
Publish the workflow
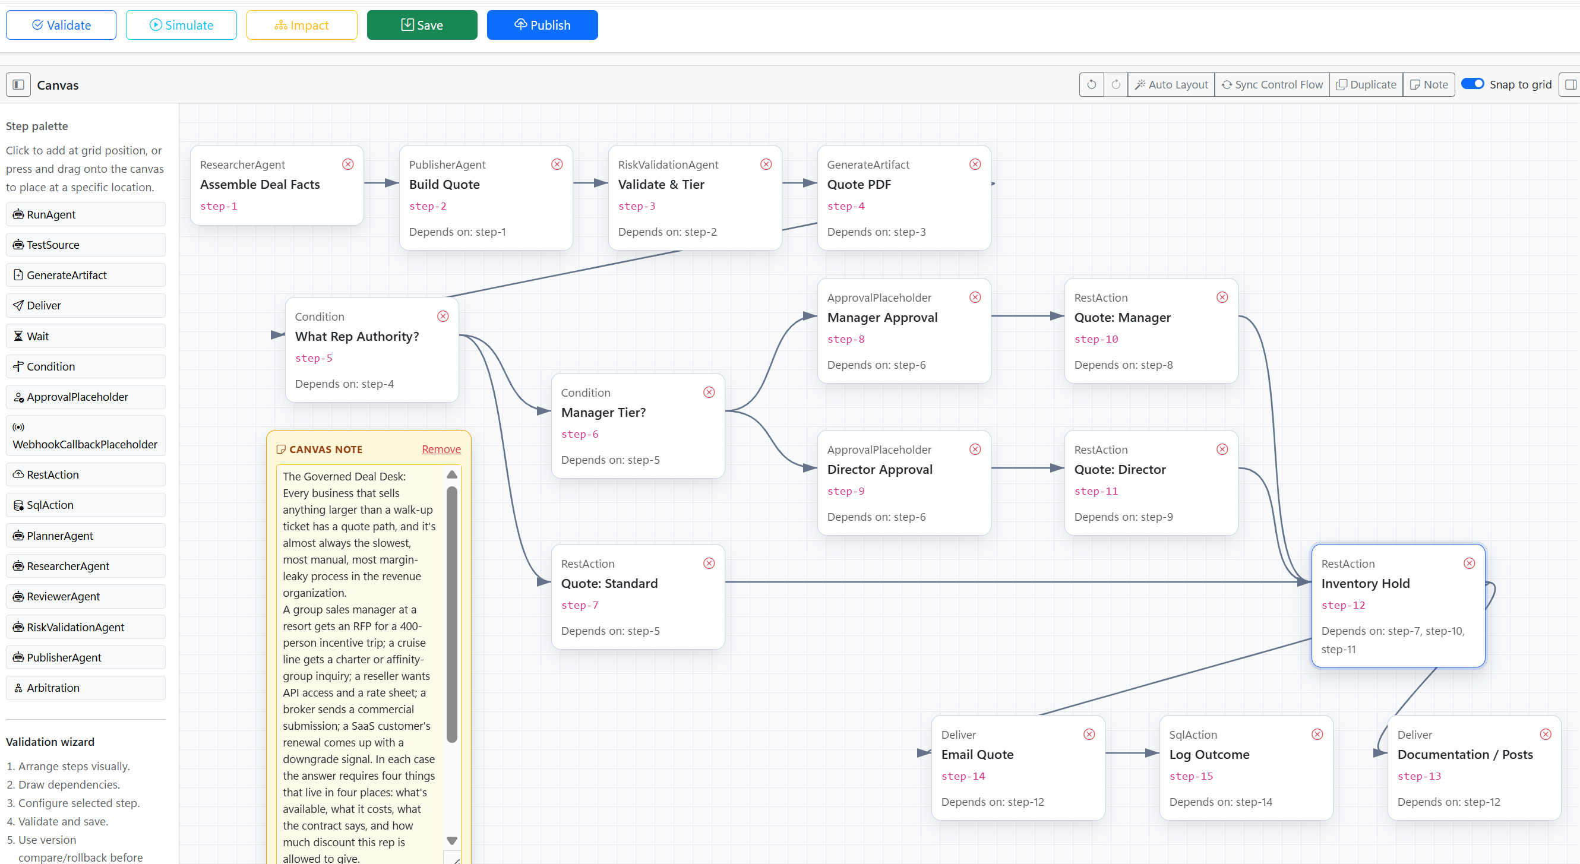[x=542, y=25]
